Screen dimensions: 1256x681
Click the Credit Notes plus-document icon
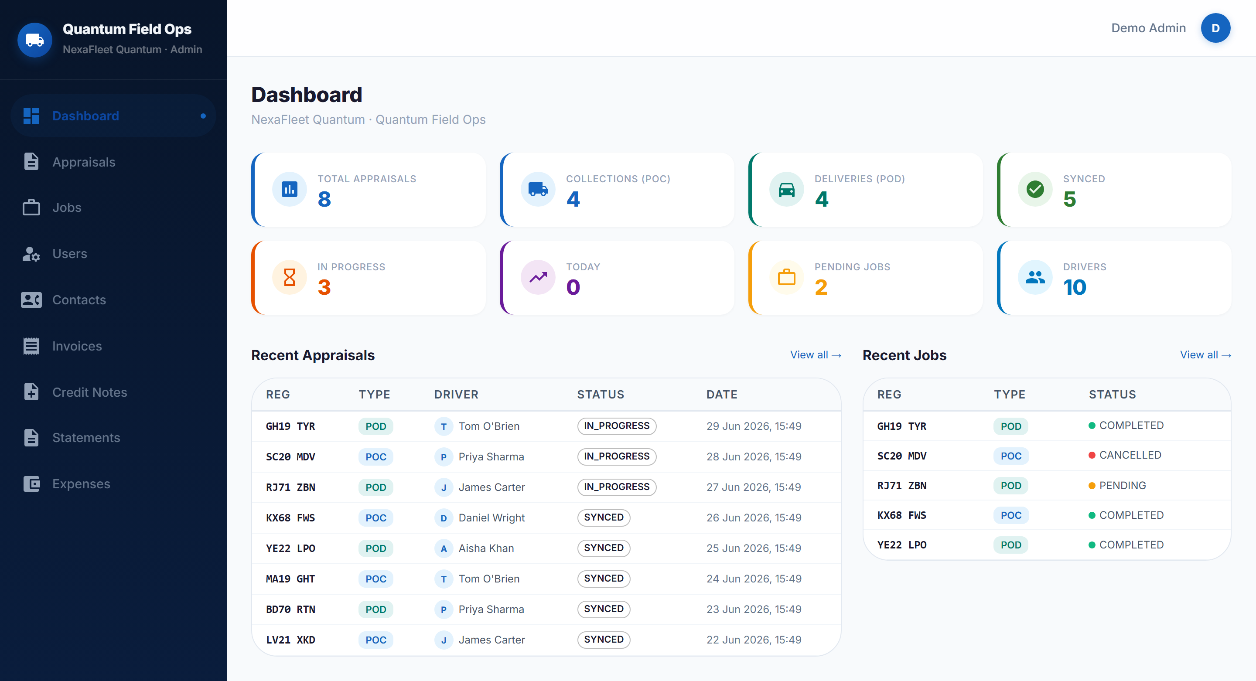click(x=31, y=392)
